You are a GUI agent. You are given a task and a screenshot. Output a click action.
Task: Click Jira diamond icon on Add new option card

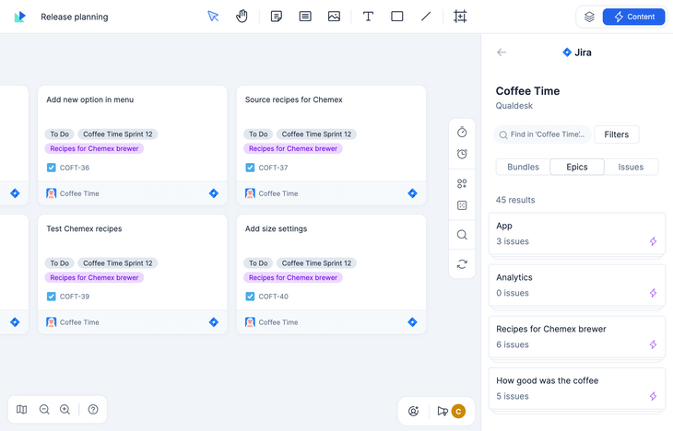coord(214,193)
